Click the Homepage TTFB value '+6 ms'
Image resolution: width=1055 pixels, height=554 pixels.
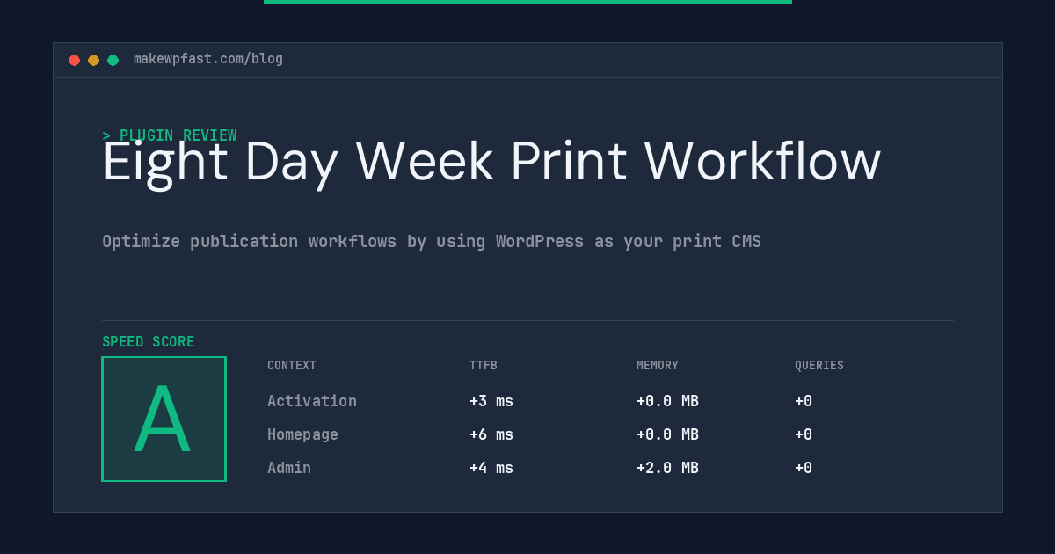(x=491, y=434)
